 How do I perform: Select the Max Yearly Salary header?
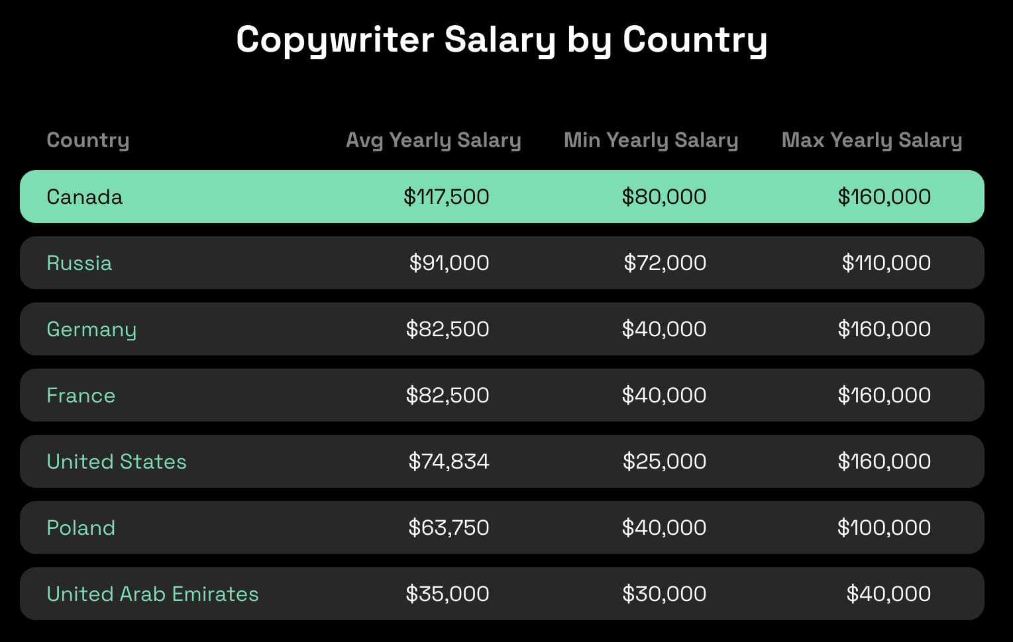point(871,140)
